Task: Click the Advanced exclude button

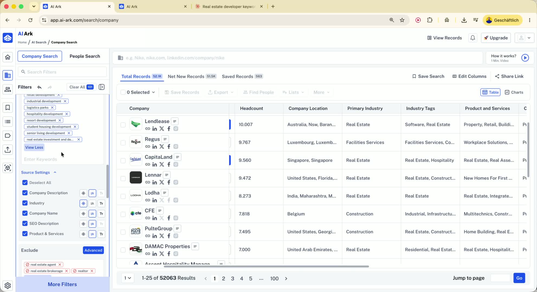Action: 93,250
